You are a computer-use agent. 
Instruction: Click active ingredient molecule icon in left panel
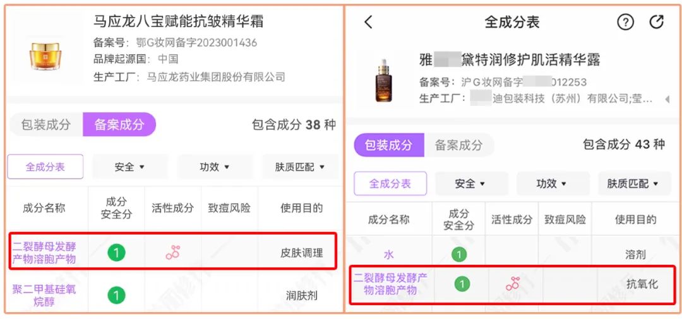coord(172,253)
